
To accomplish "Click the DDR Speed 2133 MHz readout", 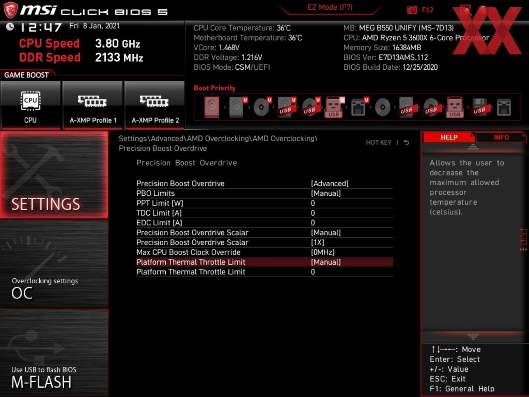I will pyautogui.click(x=81, y=57).
